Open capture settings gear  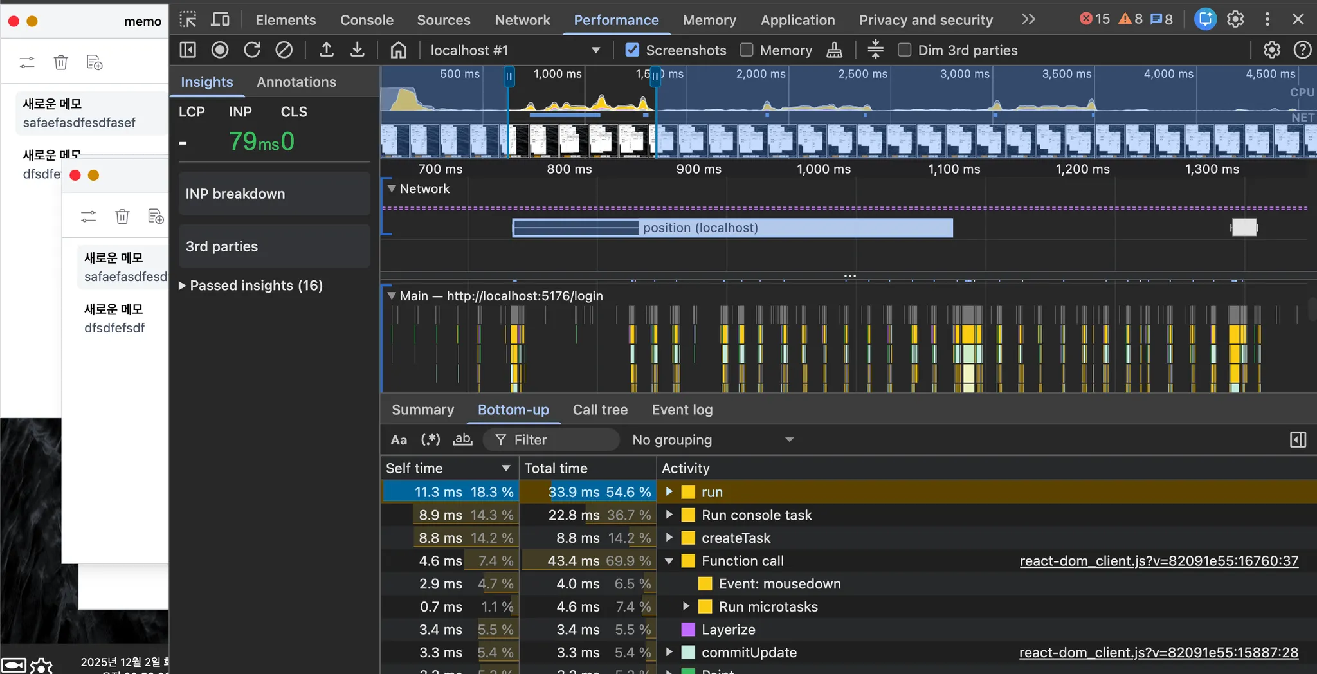(1271, 50)
